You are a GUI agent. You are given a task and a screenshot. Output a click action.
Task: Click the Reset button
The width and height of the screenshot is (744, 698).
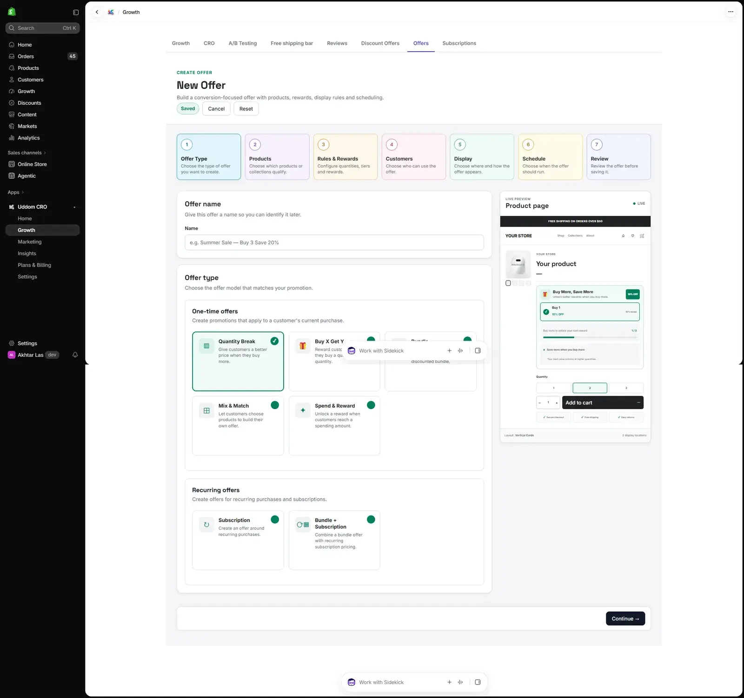click(x=246, y=109)
